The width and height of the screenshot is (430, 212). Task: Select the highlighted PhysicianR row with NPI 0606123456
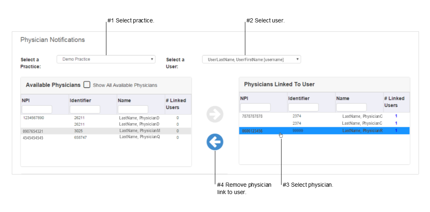pyautogui.click(x=324, y=131)
